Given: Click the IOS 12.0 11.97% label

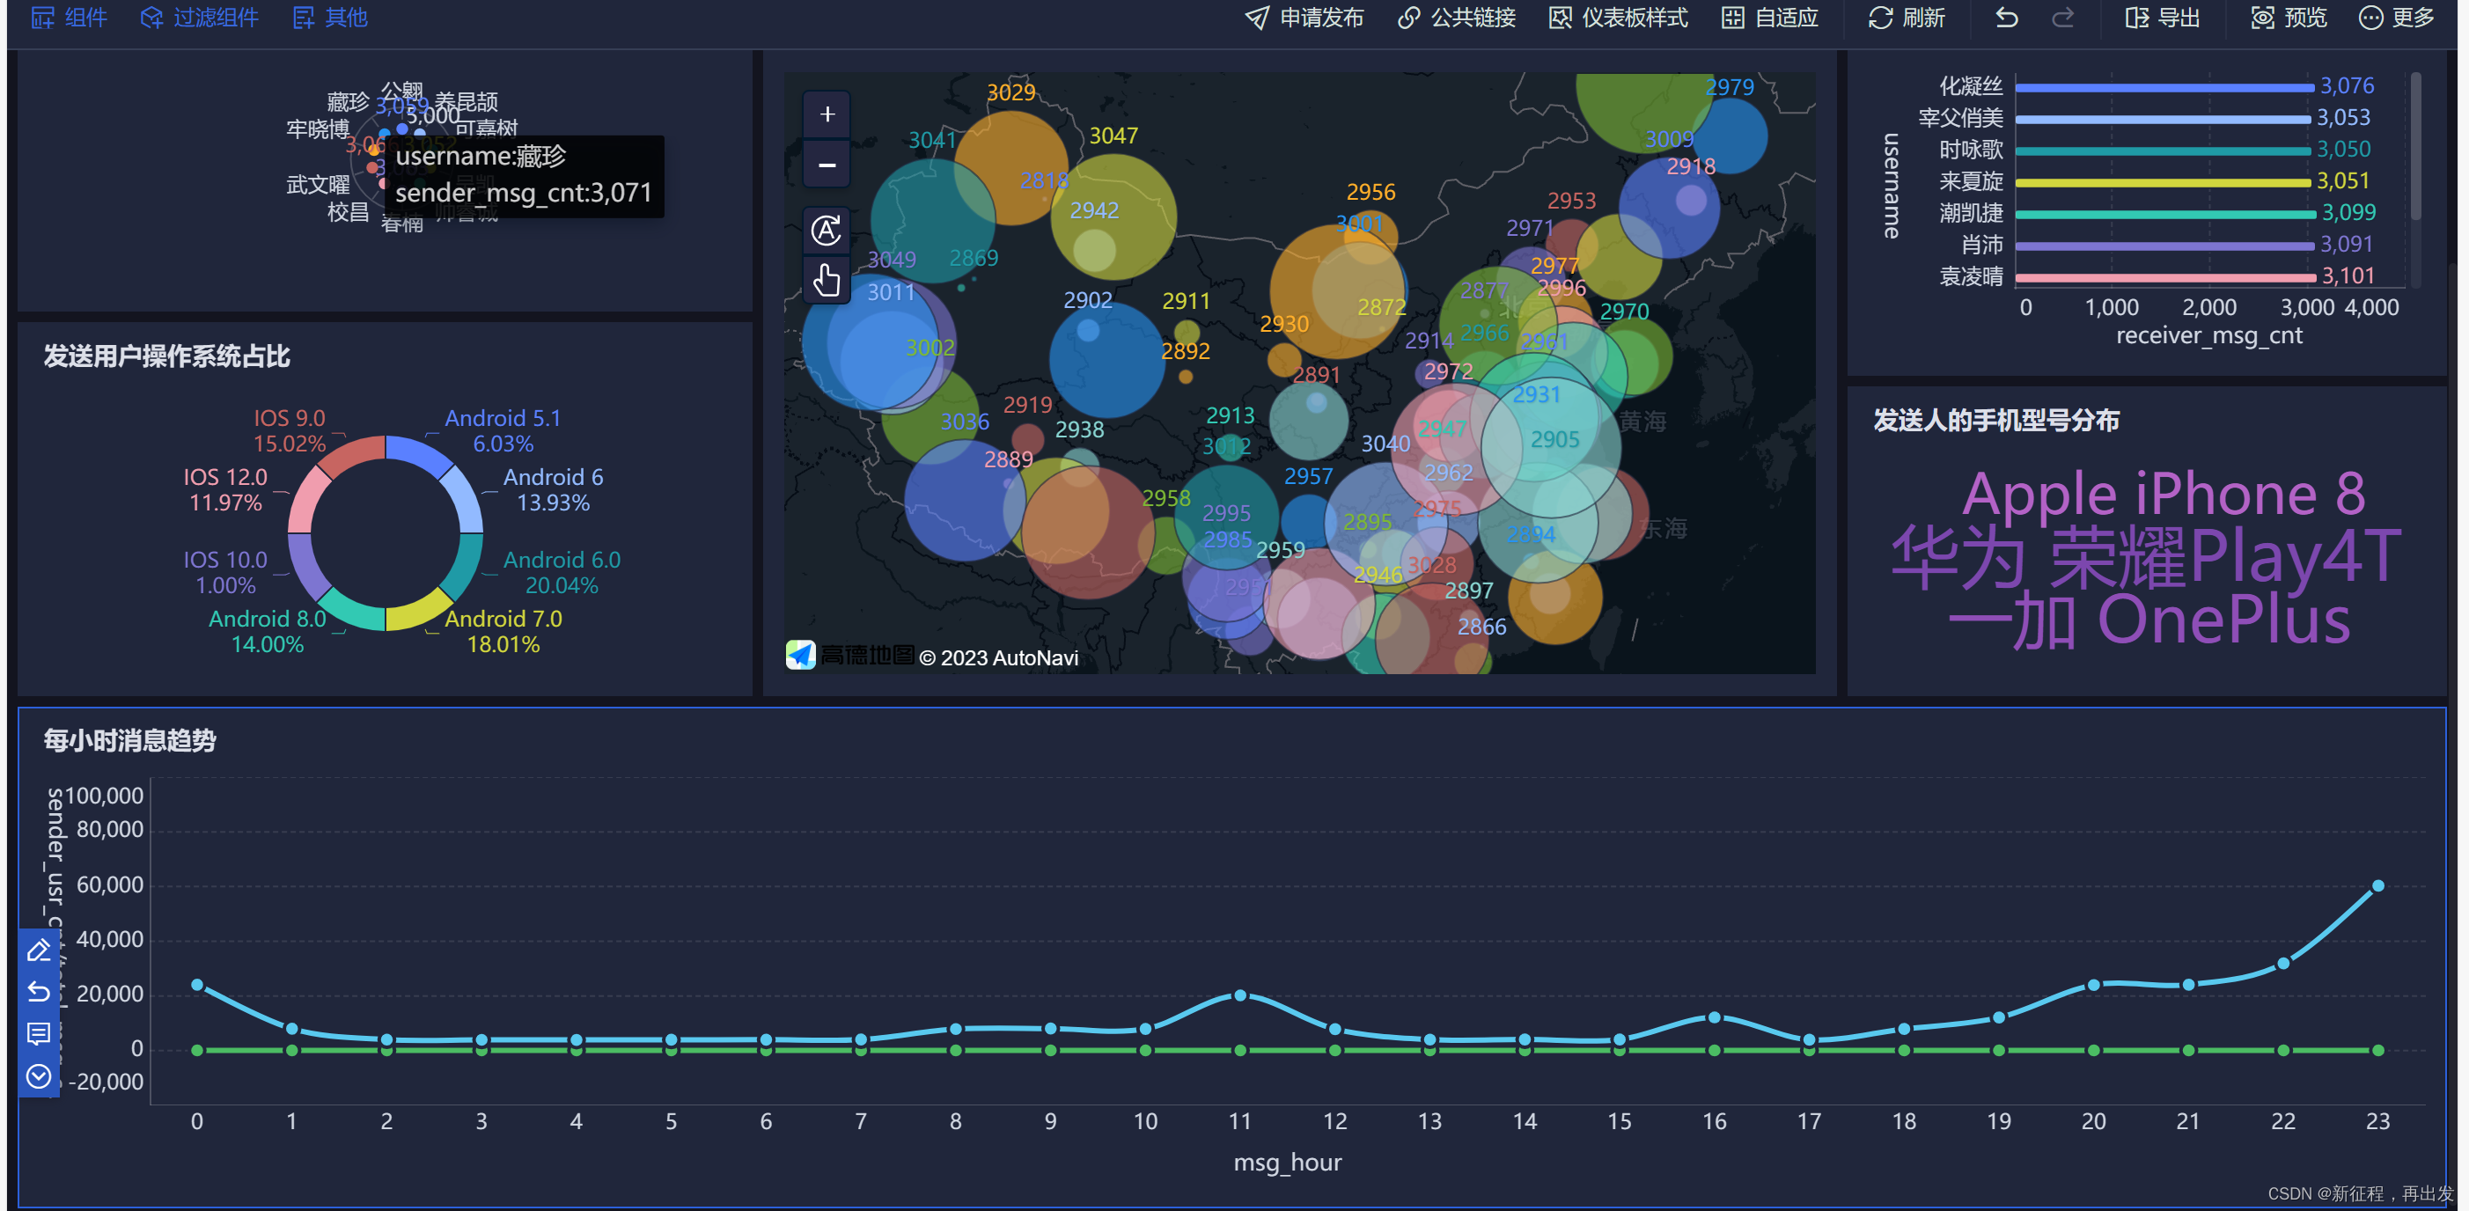Looking at the screenshot, I should coord(225,489).
